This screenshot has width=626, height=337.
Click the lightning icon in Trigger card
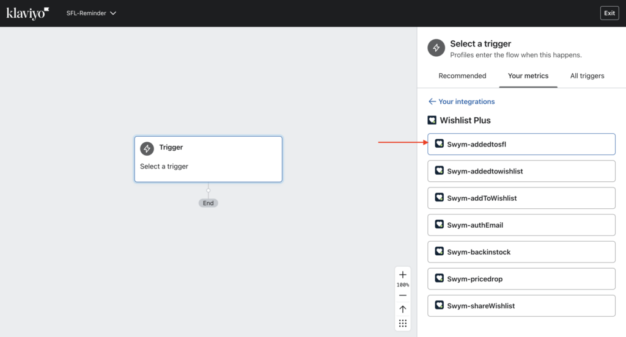click(147, 148)
